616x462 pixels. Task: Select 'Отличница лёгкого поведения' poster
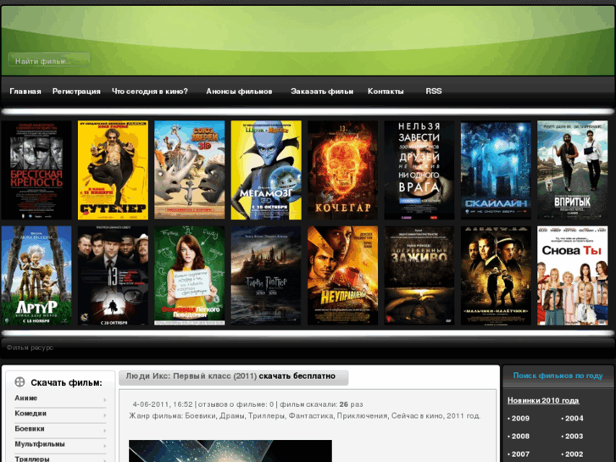(x=189, y=276)
